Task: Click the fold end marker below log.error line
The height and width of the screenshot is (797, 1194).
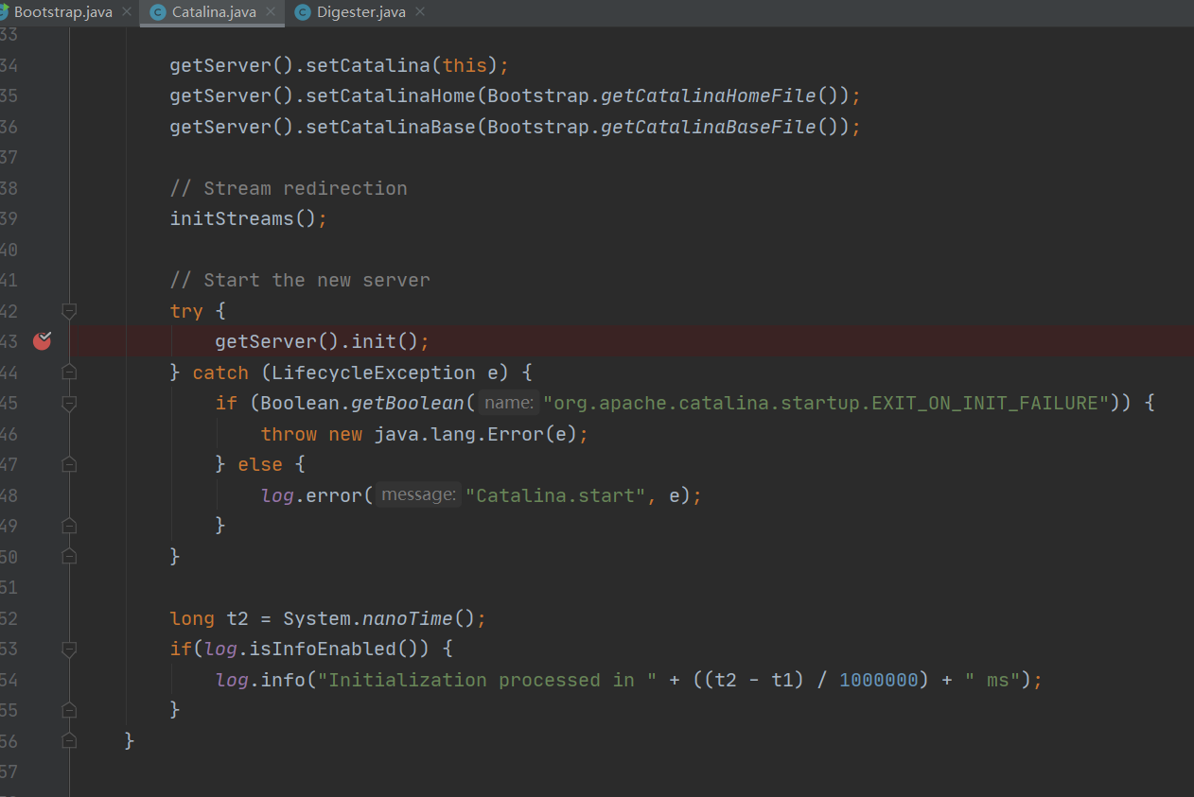Action: coord(68,526)
